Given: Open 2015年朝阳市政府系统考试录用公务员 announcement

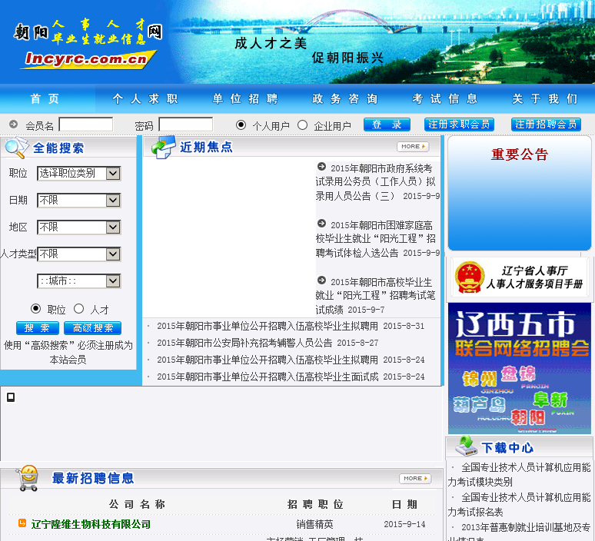Looking at the screenshot, I should 377,182.
